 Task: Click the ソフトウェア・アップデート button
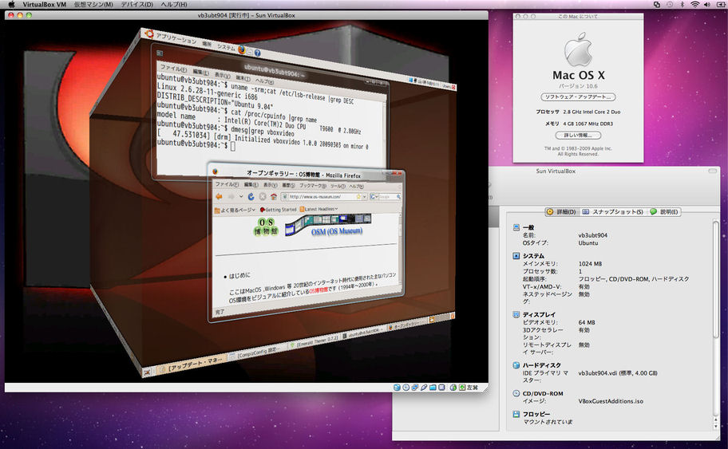point(578,97)
